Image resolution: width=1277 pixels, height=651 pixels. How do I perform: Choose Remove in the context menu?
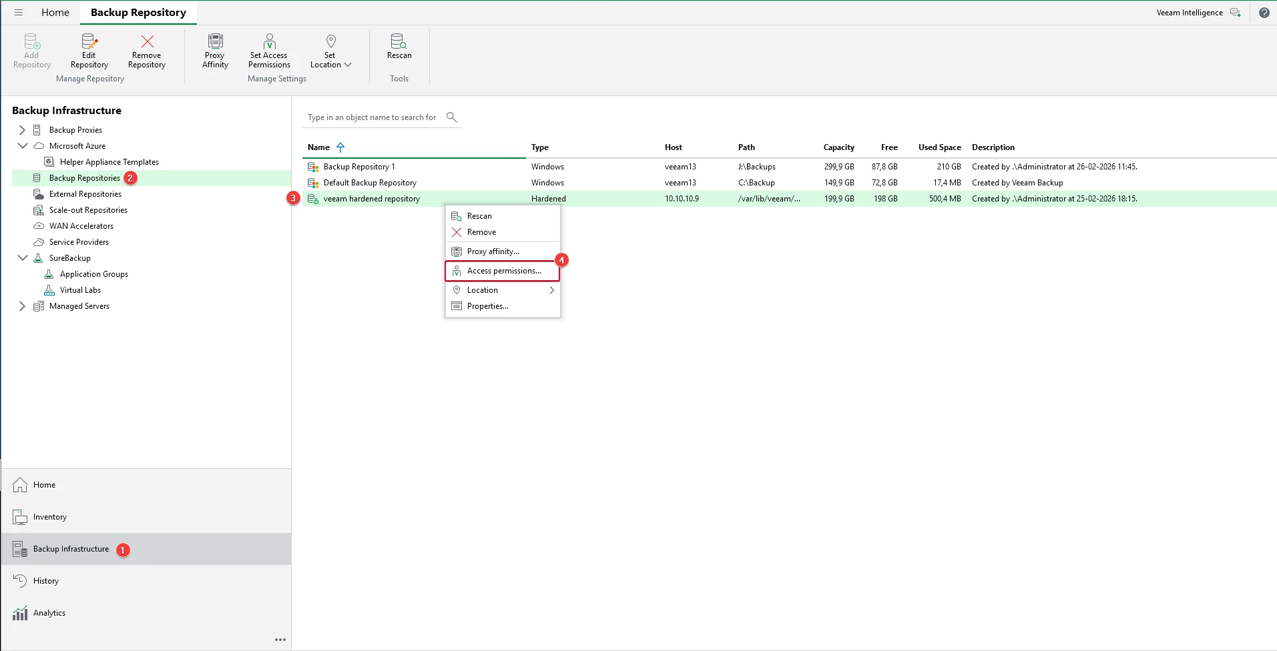coord(503,232)
